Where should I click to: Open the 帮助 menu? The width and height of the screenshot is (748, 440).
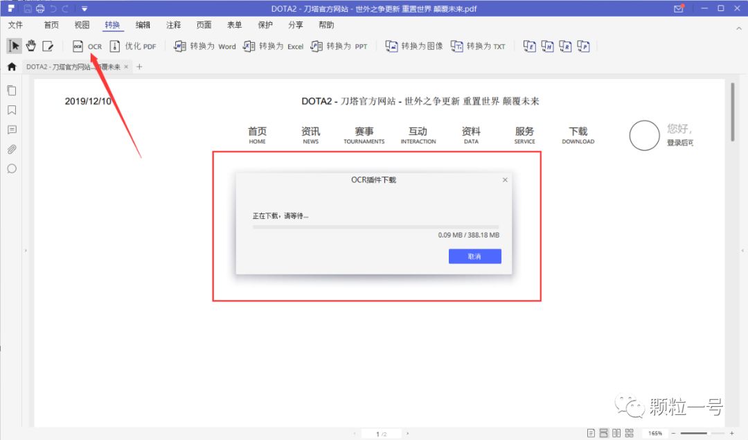(x=326, y=25)
